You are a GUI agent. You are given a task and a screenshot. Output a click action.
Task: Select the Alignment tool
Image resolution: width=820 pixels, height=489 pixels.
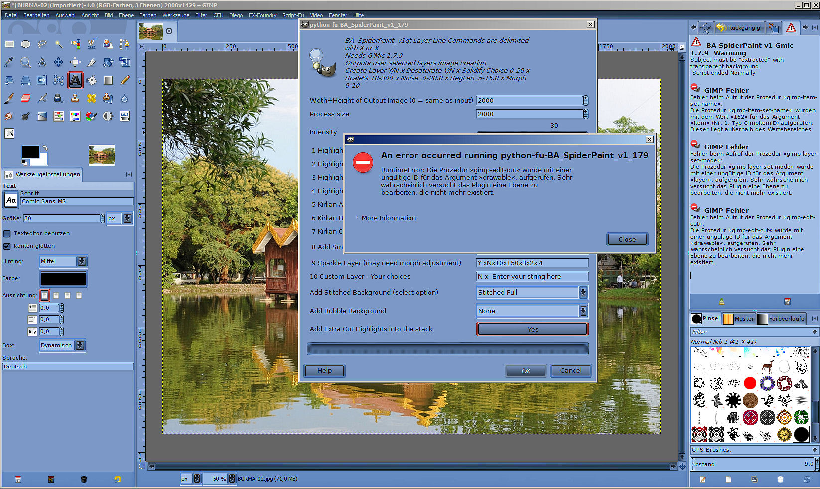pyautogui.click(x=75, y=62)
